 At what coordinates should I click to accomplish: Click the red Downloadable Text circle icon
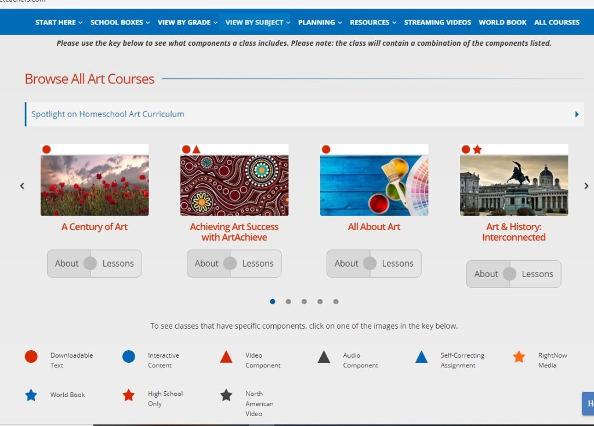click(31, 356)
